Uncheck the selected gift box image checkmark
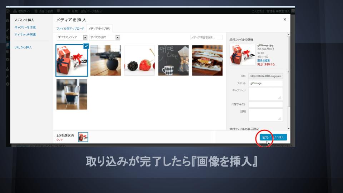The width and height of the screenshot is (343, 193). [x=86, y=45]
